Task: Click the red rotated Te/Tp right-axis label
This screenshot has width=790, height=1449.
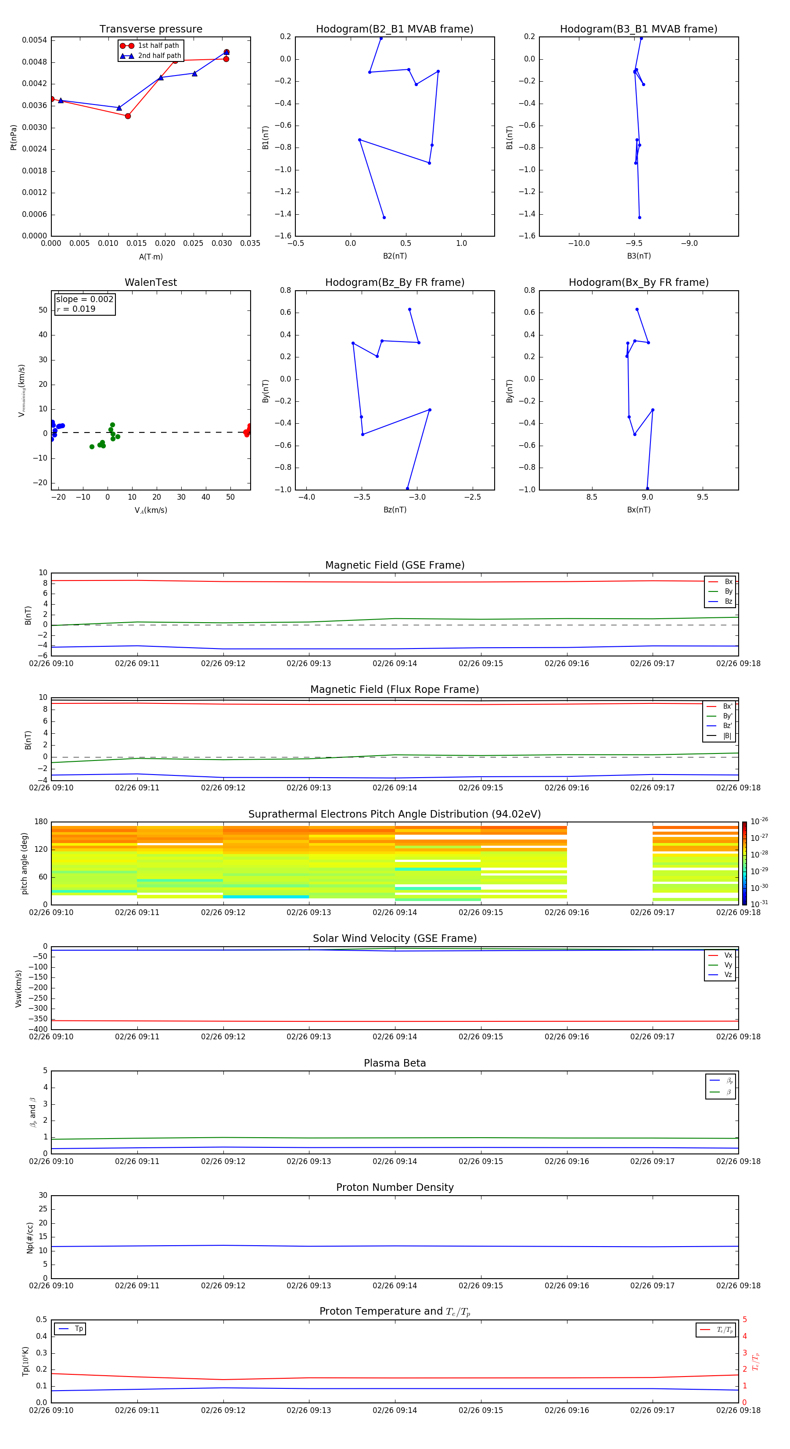Action: pos(756,1361)
